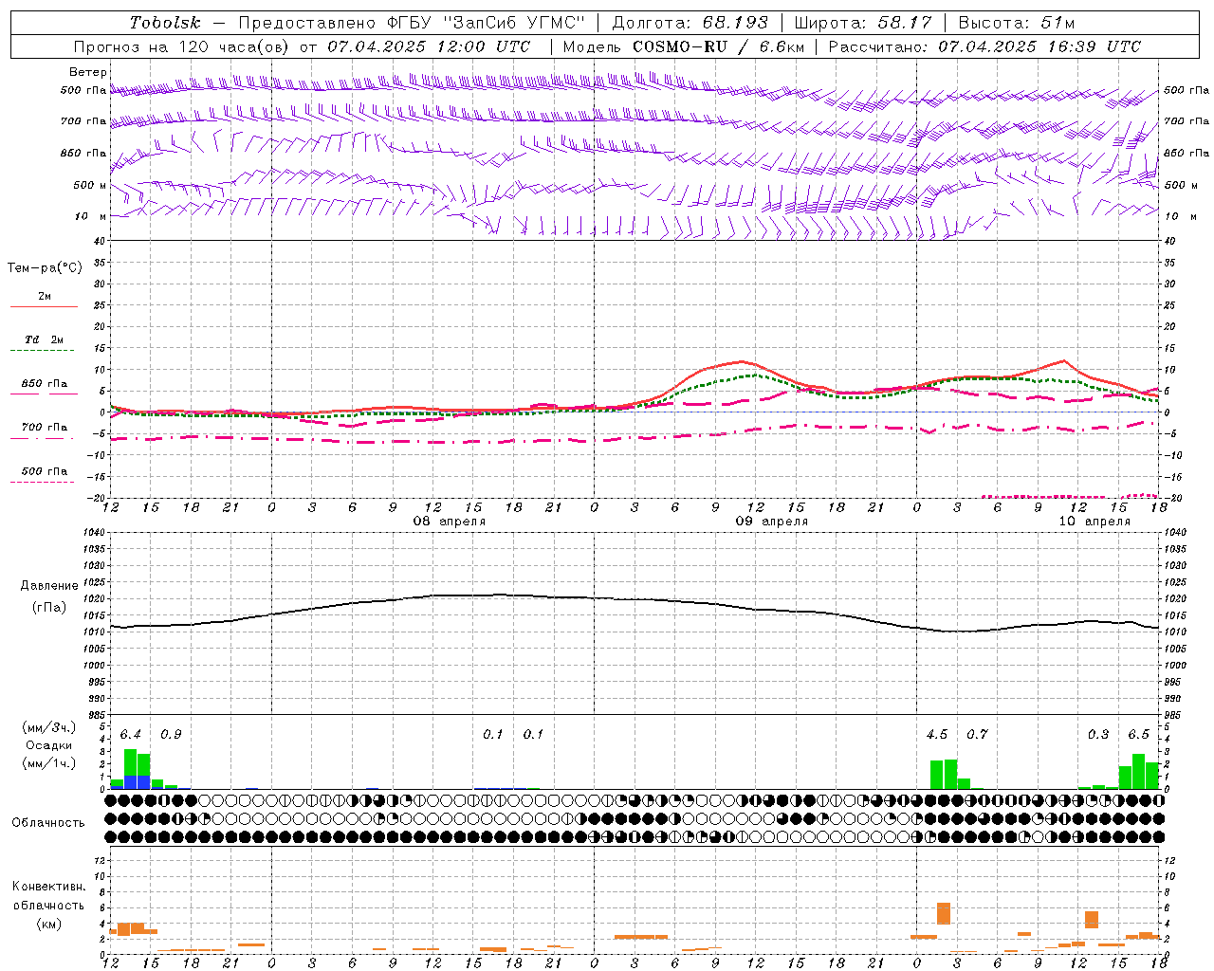Click the "Модель COSMO-RU / 6.6км" text
The width and height of the screenshot is (1214, 971).
click(x=684, y=46)
